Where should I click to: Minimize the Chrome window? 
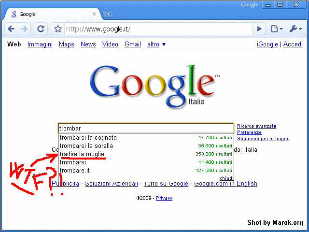point(268,5)
